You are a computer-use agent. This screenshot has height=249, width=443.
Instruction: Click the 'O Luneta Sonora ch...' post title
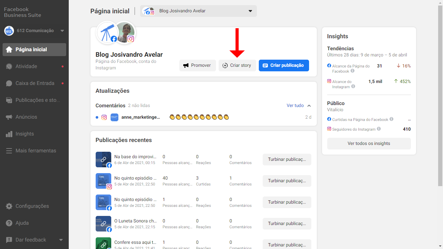[x=136, y=221]
